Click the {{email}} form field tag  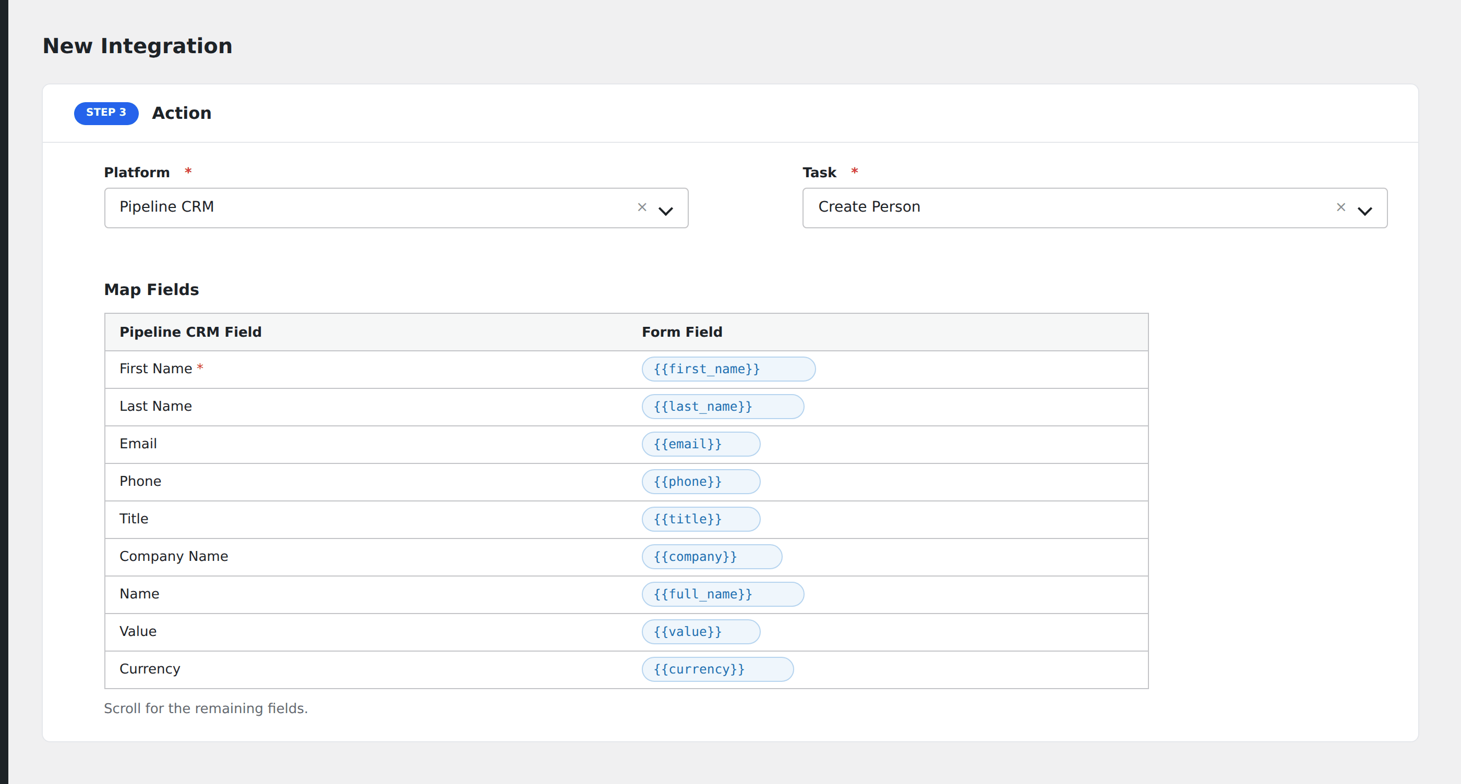pyautogui.click(x=700, y=444)
